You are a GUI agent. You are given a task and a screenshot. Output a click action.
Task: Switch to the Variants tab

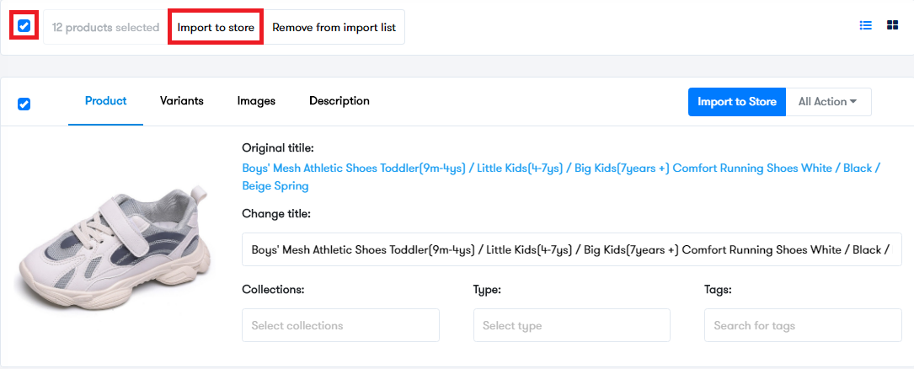click(x=182, y=101)
